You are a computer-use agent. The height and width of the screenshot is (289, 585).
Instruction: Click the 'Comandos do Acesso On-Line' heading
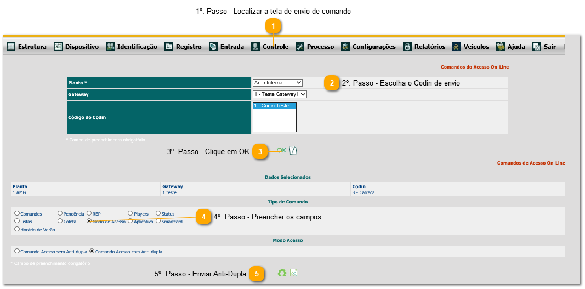tap(475, 67)
